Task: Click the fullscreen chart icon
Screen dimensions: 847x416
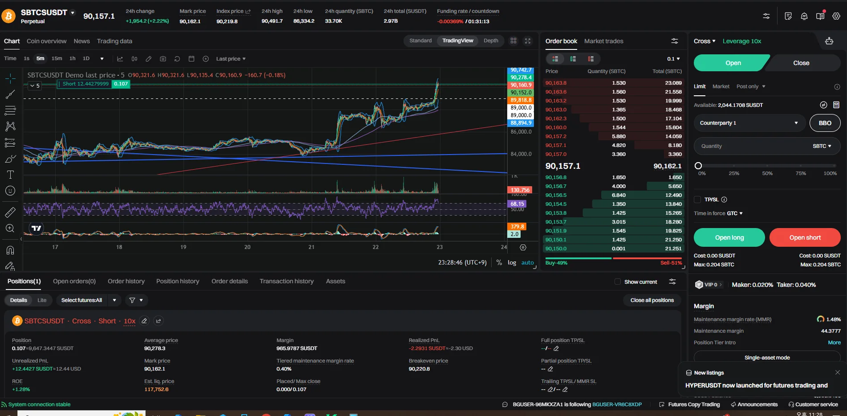Action: 528,41
